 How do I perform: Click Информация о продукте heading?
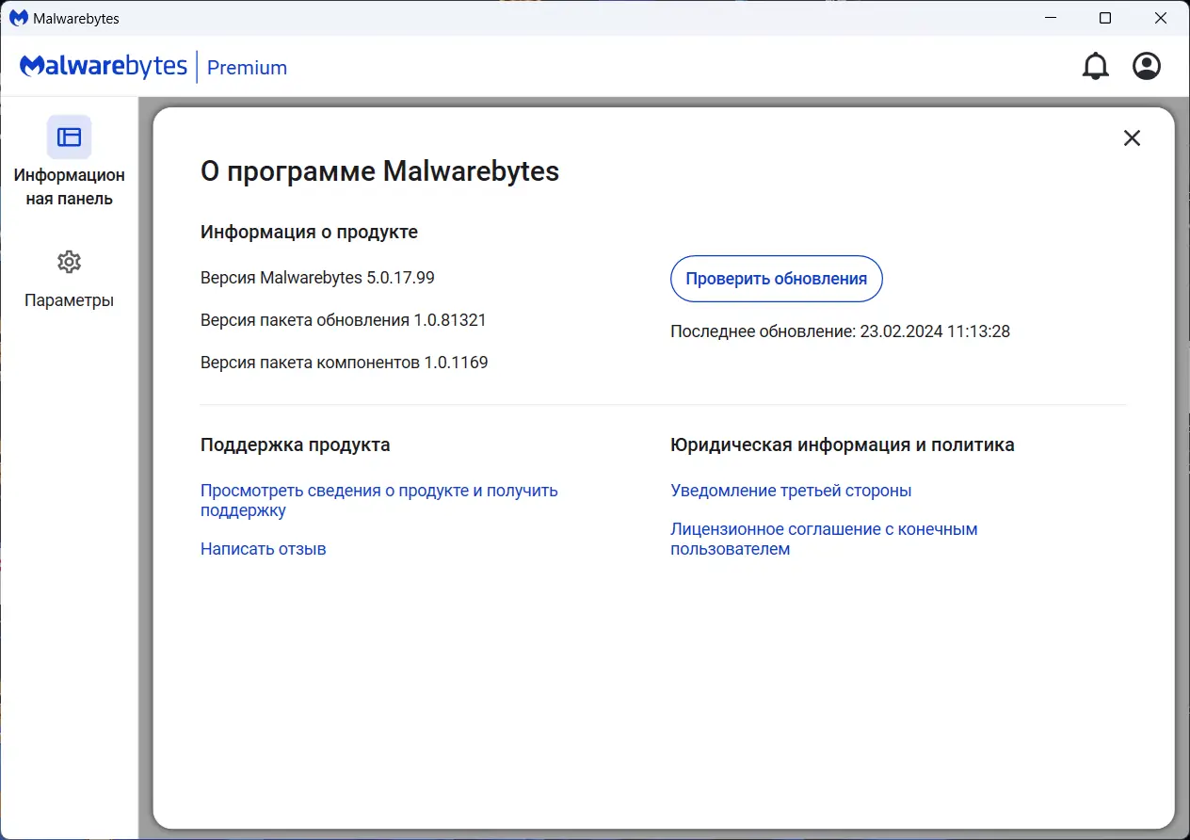pos(309,232)
